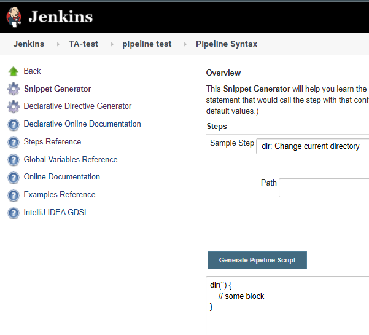Open the Jenkins breadcrumb link
This screenshot has height=335, width=369.
[29, 44]
